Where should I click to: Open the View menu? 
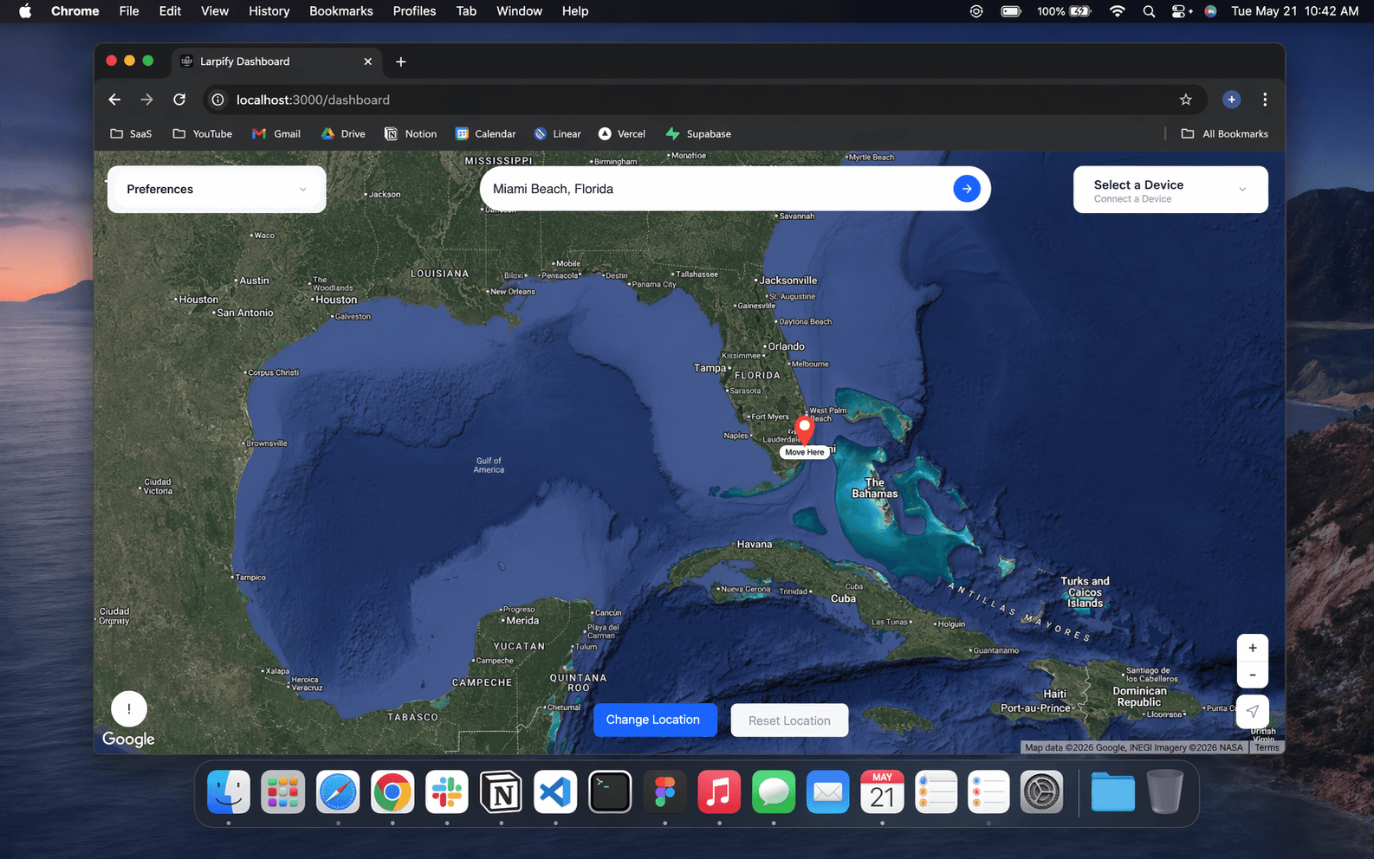pyautogui.click(x=215, y=11)
